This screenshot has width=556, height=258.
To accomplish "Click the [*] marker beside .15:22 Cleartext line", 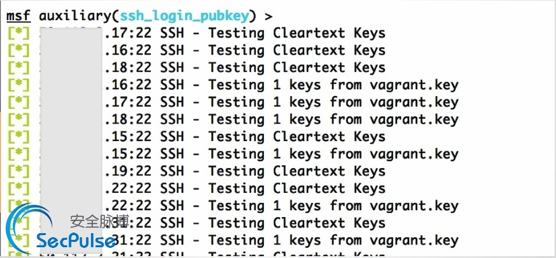I will (x=18, y=136).
